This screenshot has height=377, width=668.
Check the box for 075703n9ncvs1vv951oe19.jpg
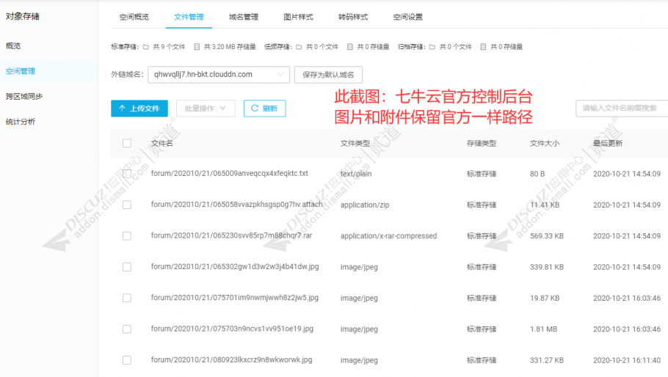coord(127,329)
